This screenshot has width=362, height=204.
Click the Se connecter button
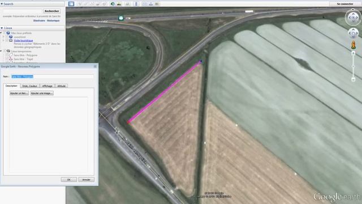tap(345, 4)
